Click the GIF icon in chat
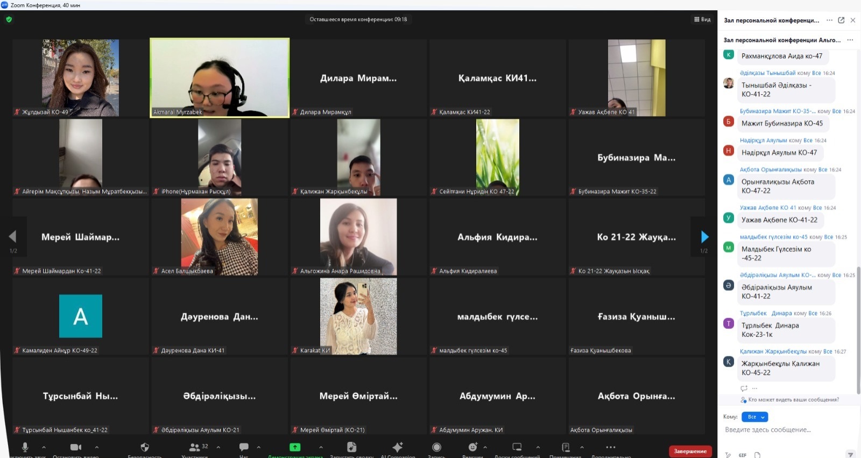The width and height of the screenshot is (861, 458). tap(743, 455)
